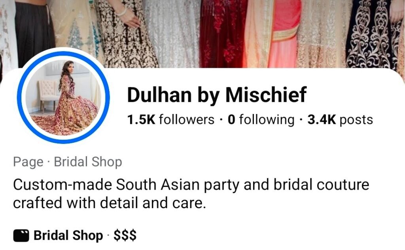Click gray Bridal Shop category next to Page
Viewport: 405px width, 250px height.
pyautogui.click(x=88, y=162)
